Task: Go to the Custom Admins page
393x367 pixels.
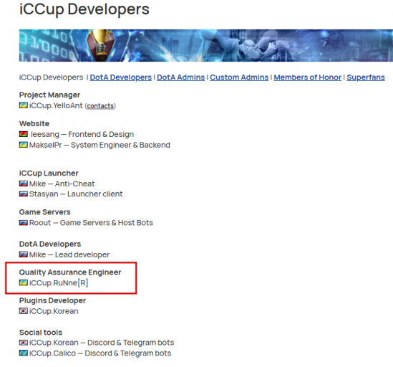Action: 239,77
